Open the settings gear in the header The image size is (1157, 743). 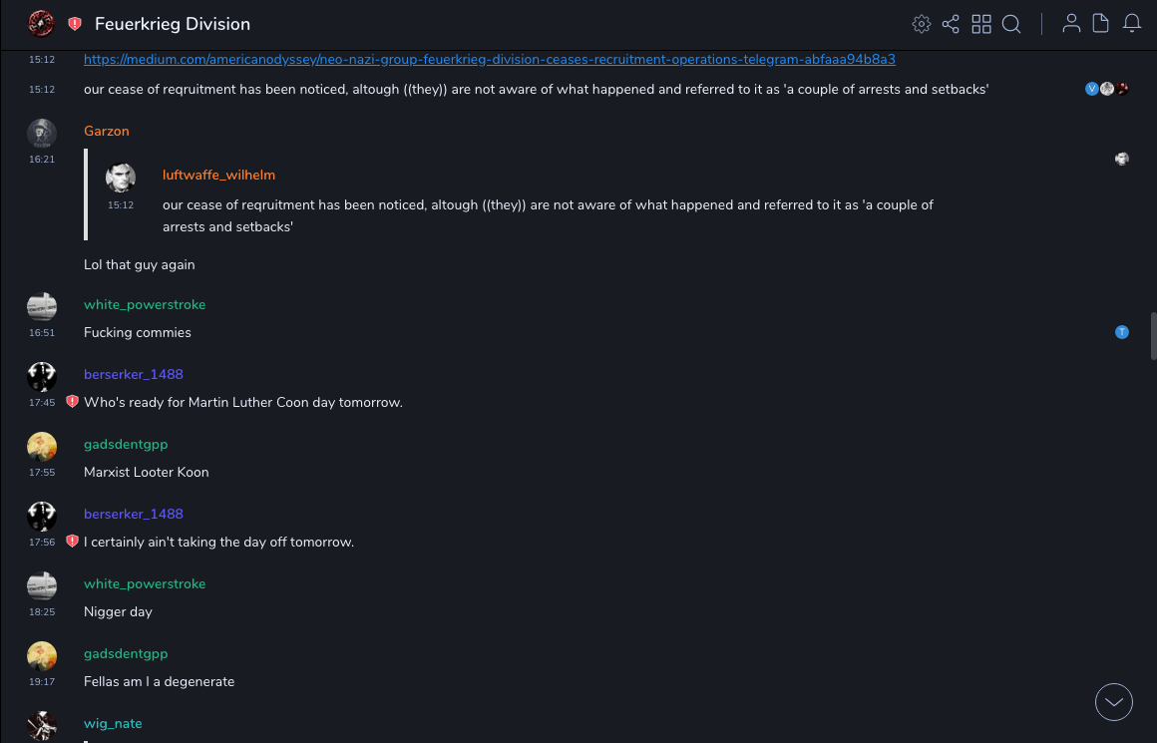coord(922,24)
